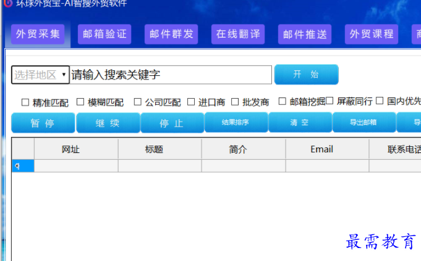The height and width of the screenshot is (261, 421).
Task: Open the 外贸采集 tab
Action: [38, 35]
